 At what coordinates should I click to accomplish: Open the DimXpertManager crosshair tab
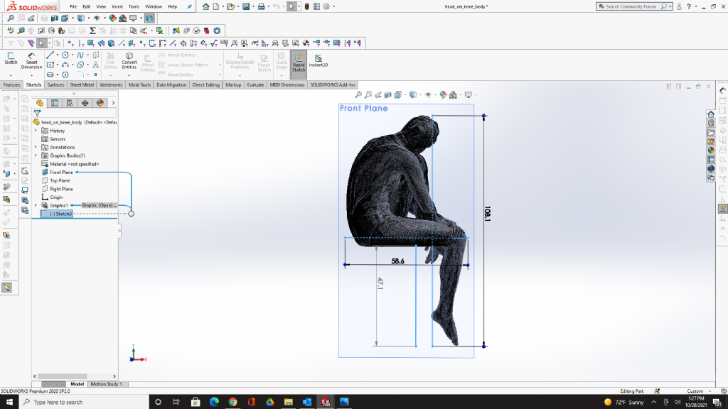tap(85, 103)
